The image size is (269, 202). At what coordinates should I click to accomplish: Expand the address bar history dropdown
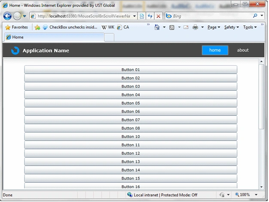coord(134,16)
